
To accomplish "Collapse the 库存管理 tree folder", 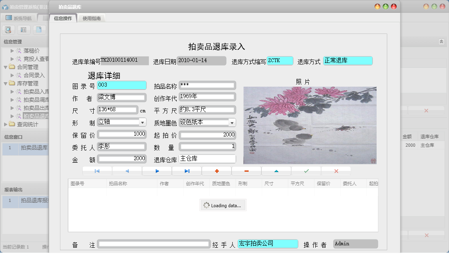I will pos(6,83).
